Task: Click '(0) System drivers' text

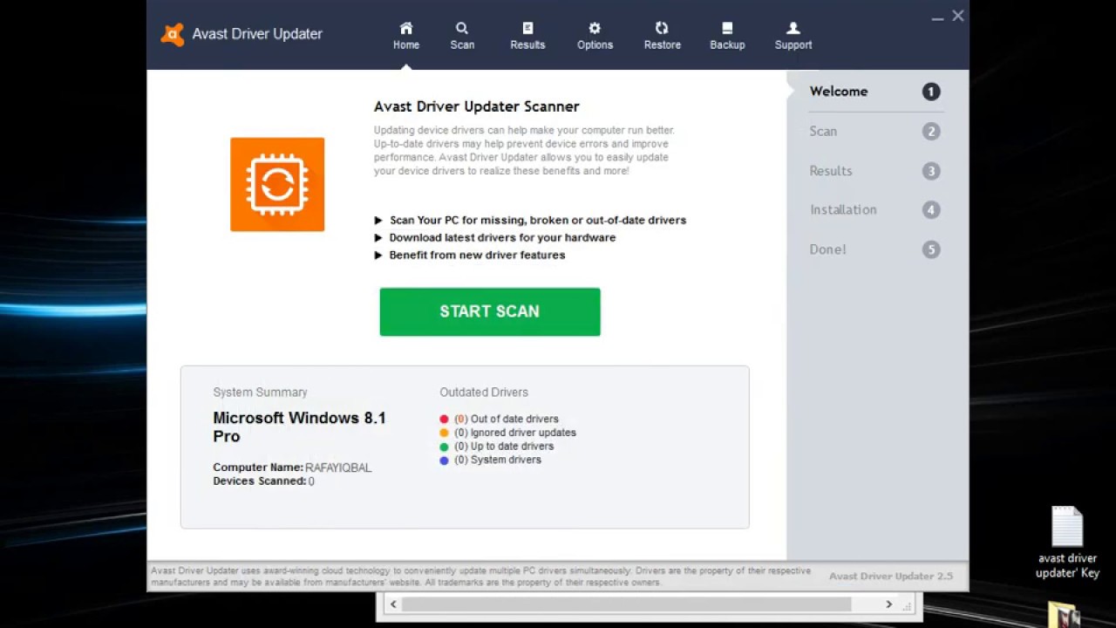Action: point(498,460)
